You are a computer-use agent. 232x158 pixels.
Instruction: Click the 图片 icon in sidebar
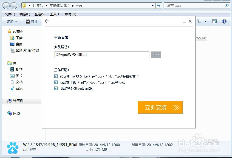[12, 76]
